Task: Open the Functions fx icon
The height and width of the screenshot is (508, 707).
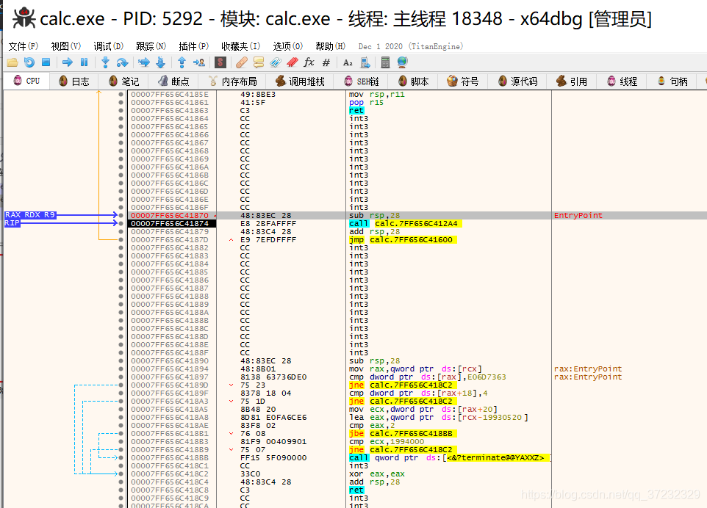Action: tap(309, 62)
